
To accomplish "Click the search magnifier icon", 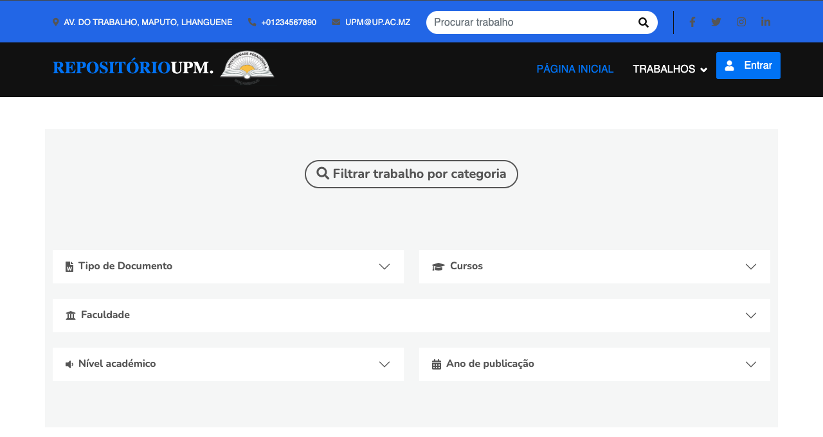I will pos(643,22).
